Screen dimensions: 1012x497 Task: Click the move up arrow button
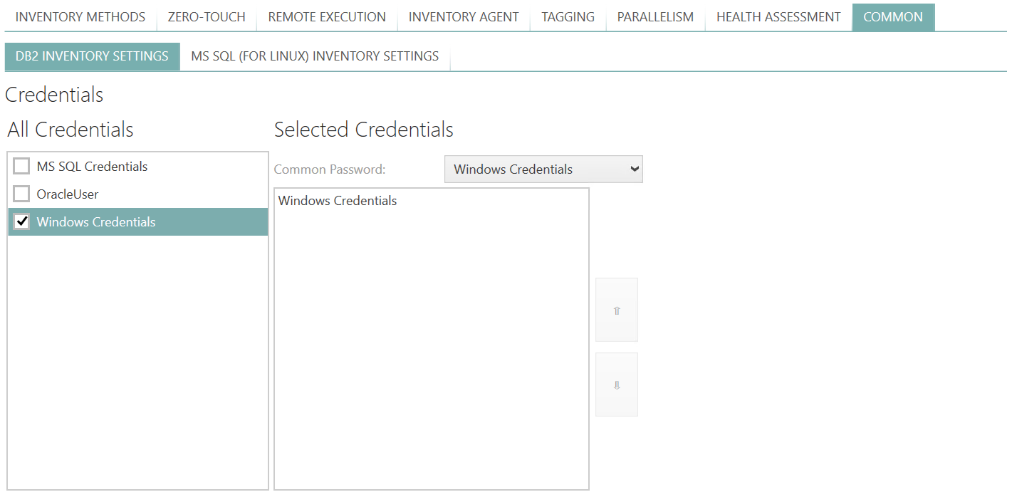pos(616,309)
